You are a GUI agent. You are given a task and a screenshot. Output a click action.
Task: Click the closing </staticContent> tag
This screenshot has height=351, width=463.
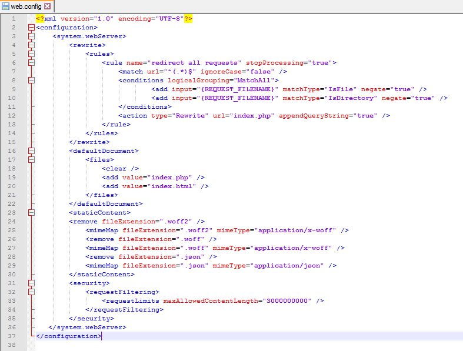coord(102,274)
